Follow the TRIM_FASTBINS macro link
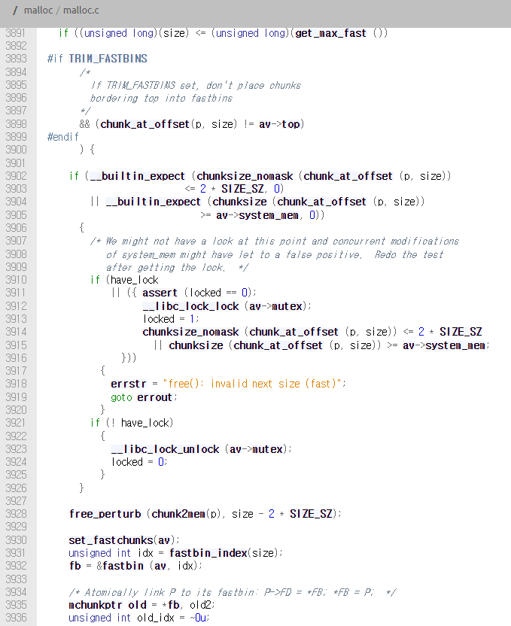Viewport: 511px width, 626px height. click(x=108, y=59)
